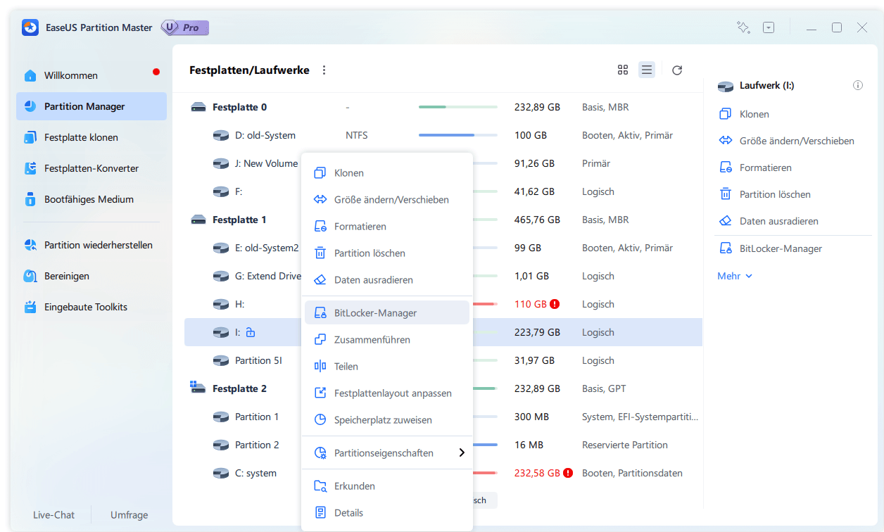The image size is (884, 532).
Task: Choose Daten ausradieren in the context menu
Action: pyautogui.click(x=387, y=280)
